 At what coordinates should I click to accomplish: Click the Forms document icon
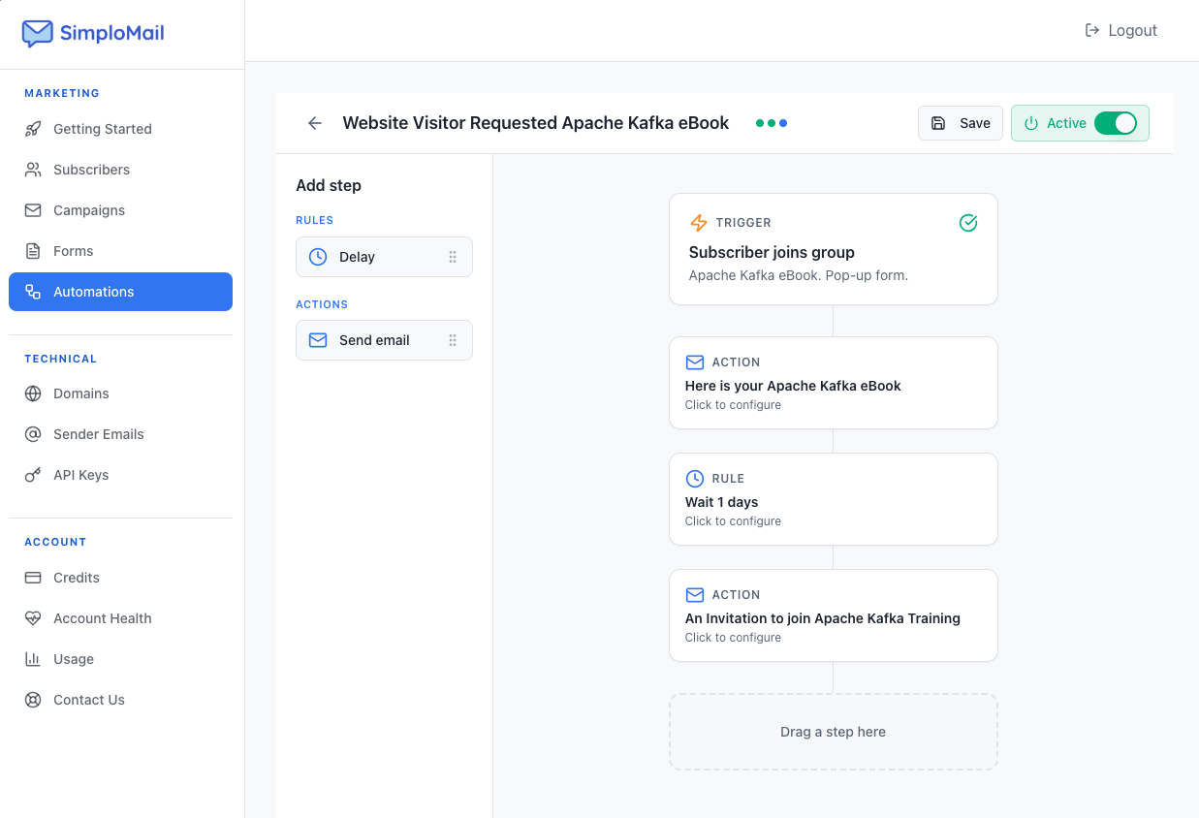tap(33, 251)
